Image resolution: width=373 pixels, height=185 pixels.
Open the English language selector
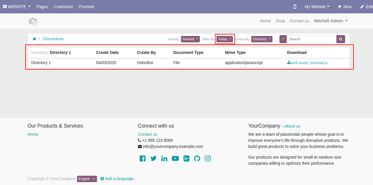(x=87, y=179)
